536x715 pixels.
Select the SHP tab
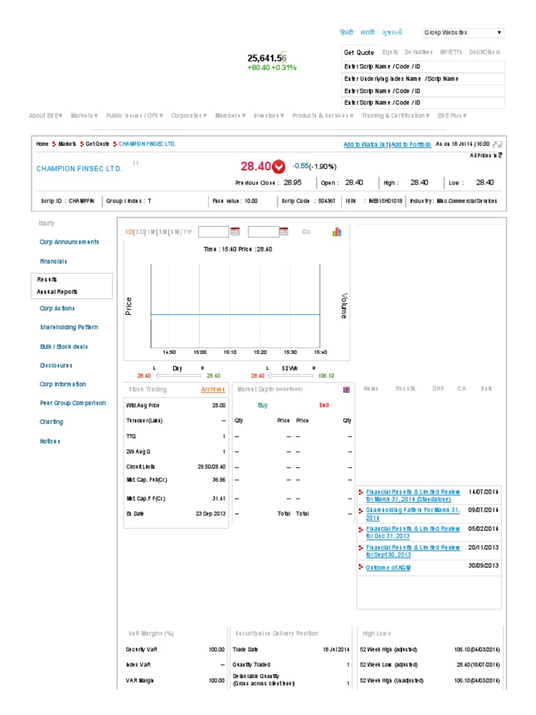point(438,388)
